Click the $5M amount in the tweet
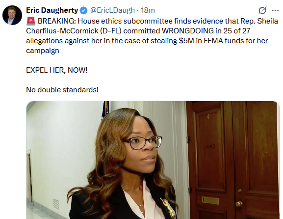Viewport: 283px width, 219px height. click(x=186, y=41)
